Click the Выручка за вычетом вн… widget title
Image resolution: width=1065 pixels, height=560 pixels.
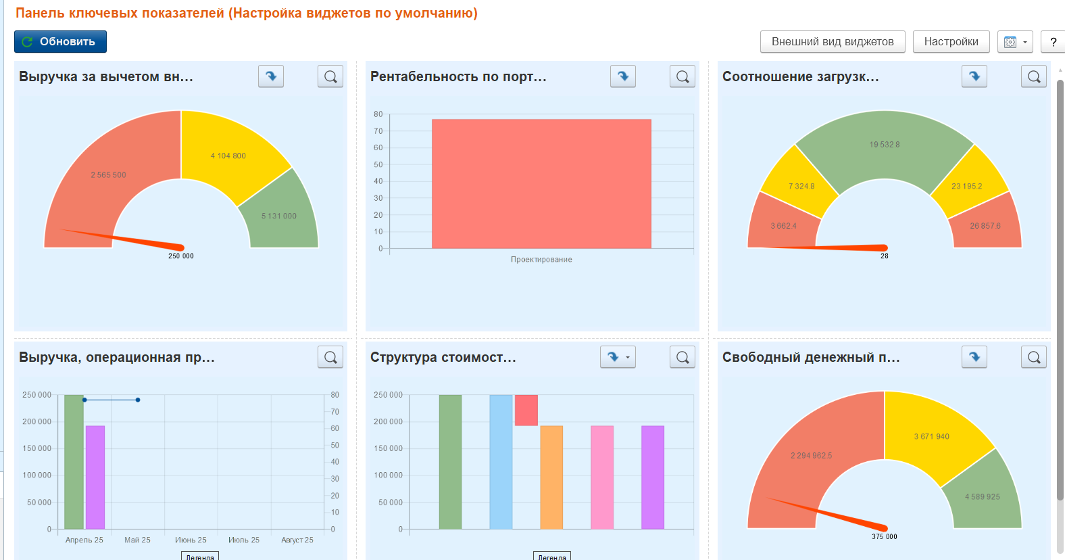point(106,76)
